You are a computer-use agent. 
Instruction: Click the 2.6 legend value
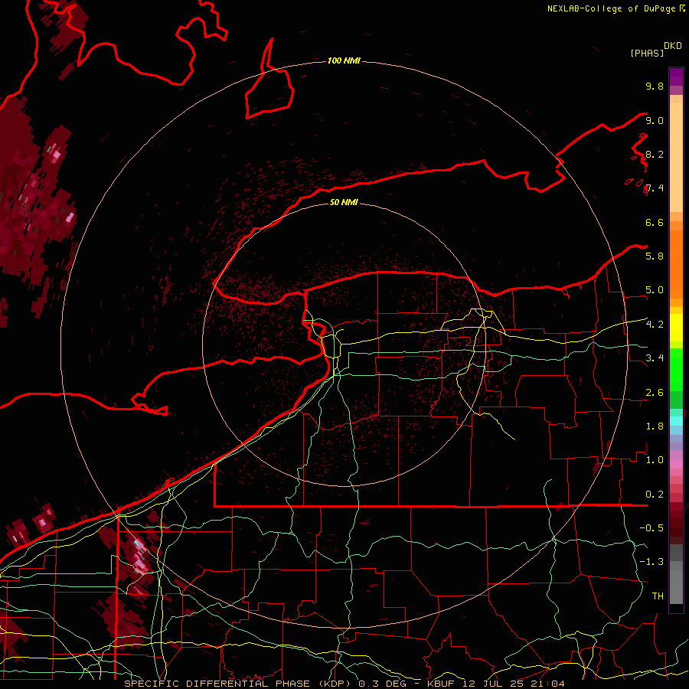(x=655, y=392)
